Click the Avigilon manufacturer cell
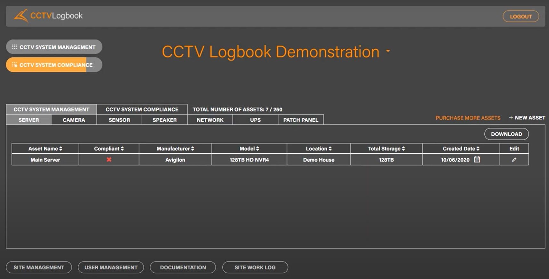This screenshot has height=279, width=549. tap(175, 160)
